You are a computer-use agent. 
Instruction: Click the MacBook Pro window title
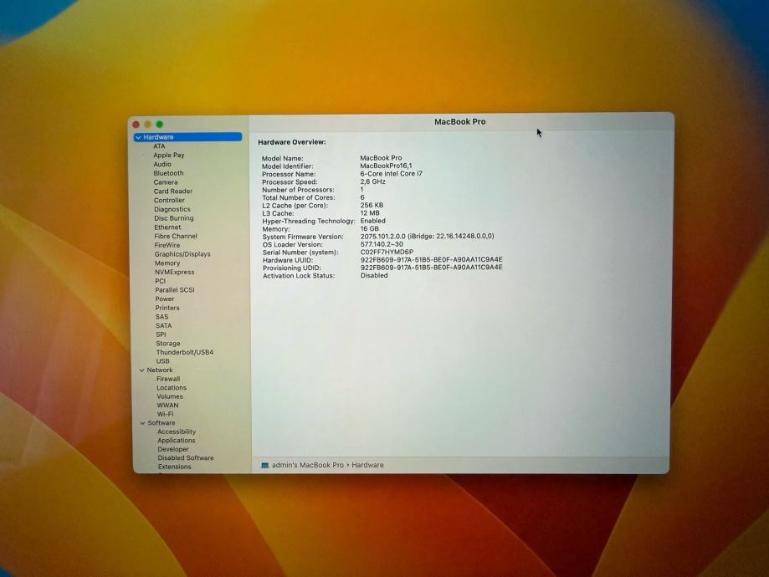tap(460, 121)
